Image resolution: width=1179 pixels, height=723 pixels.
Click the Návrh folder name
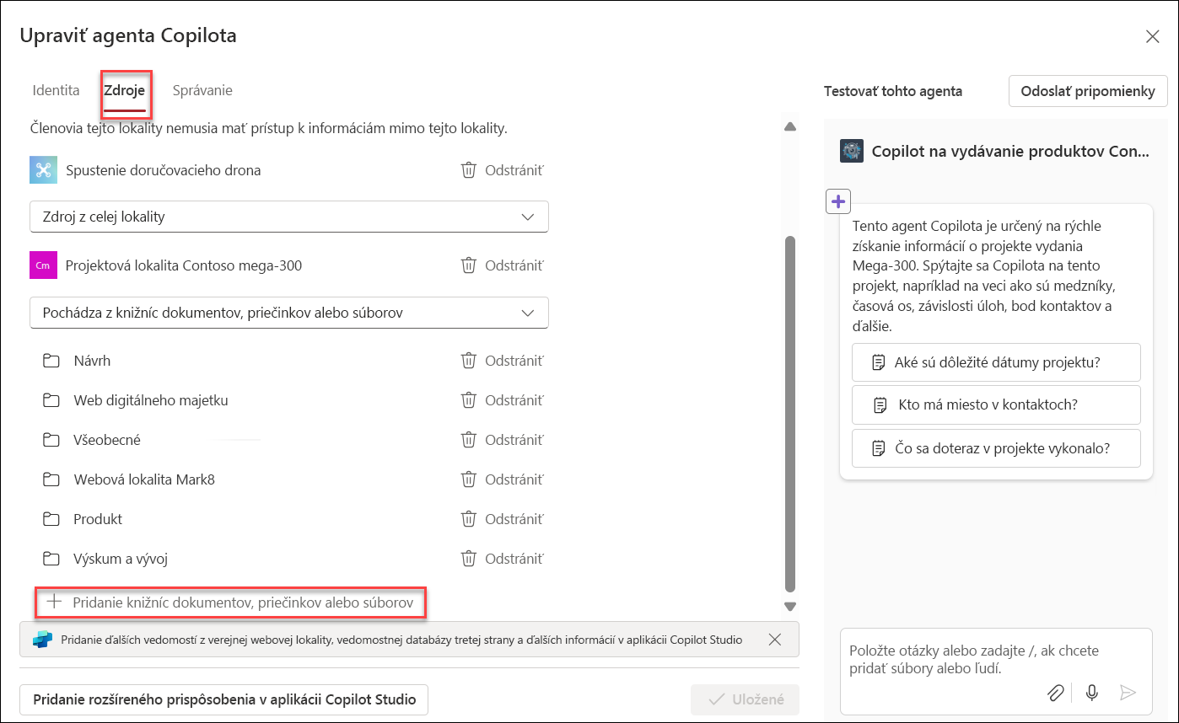[x=92, y=361]
